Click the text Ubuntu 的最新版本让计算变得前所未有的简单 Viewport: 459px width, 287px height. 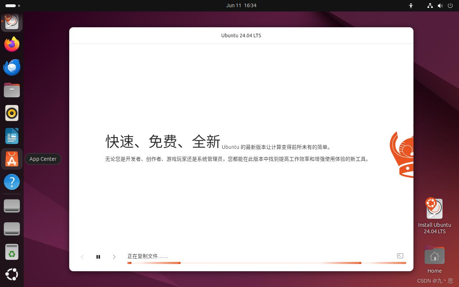(276, 147)
